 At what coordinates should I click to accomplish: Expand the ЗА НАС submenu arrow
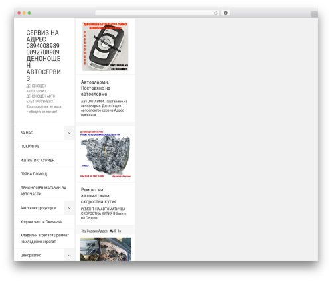[x=69, y=133]
